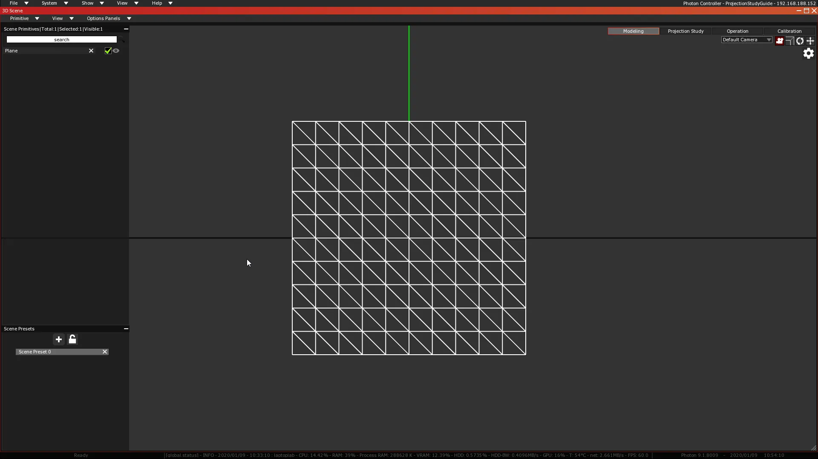Toggle the scene presets lock icon
Viewport: 818px width, 459px height.
[72, 339]
